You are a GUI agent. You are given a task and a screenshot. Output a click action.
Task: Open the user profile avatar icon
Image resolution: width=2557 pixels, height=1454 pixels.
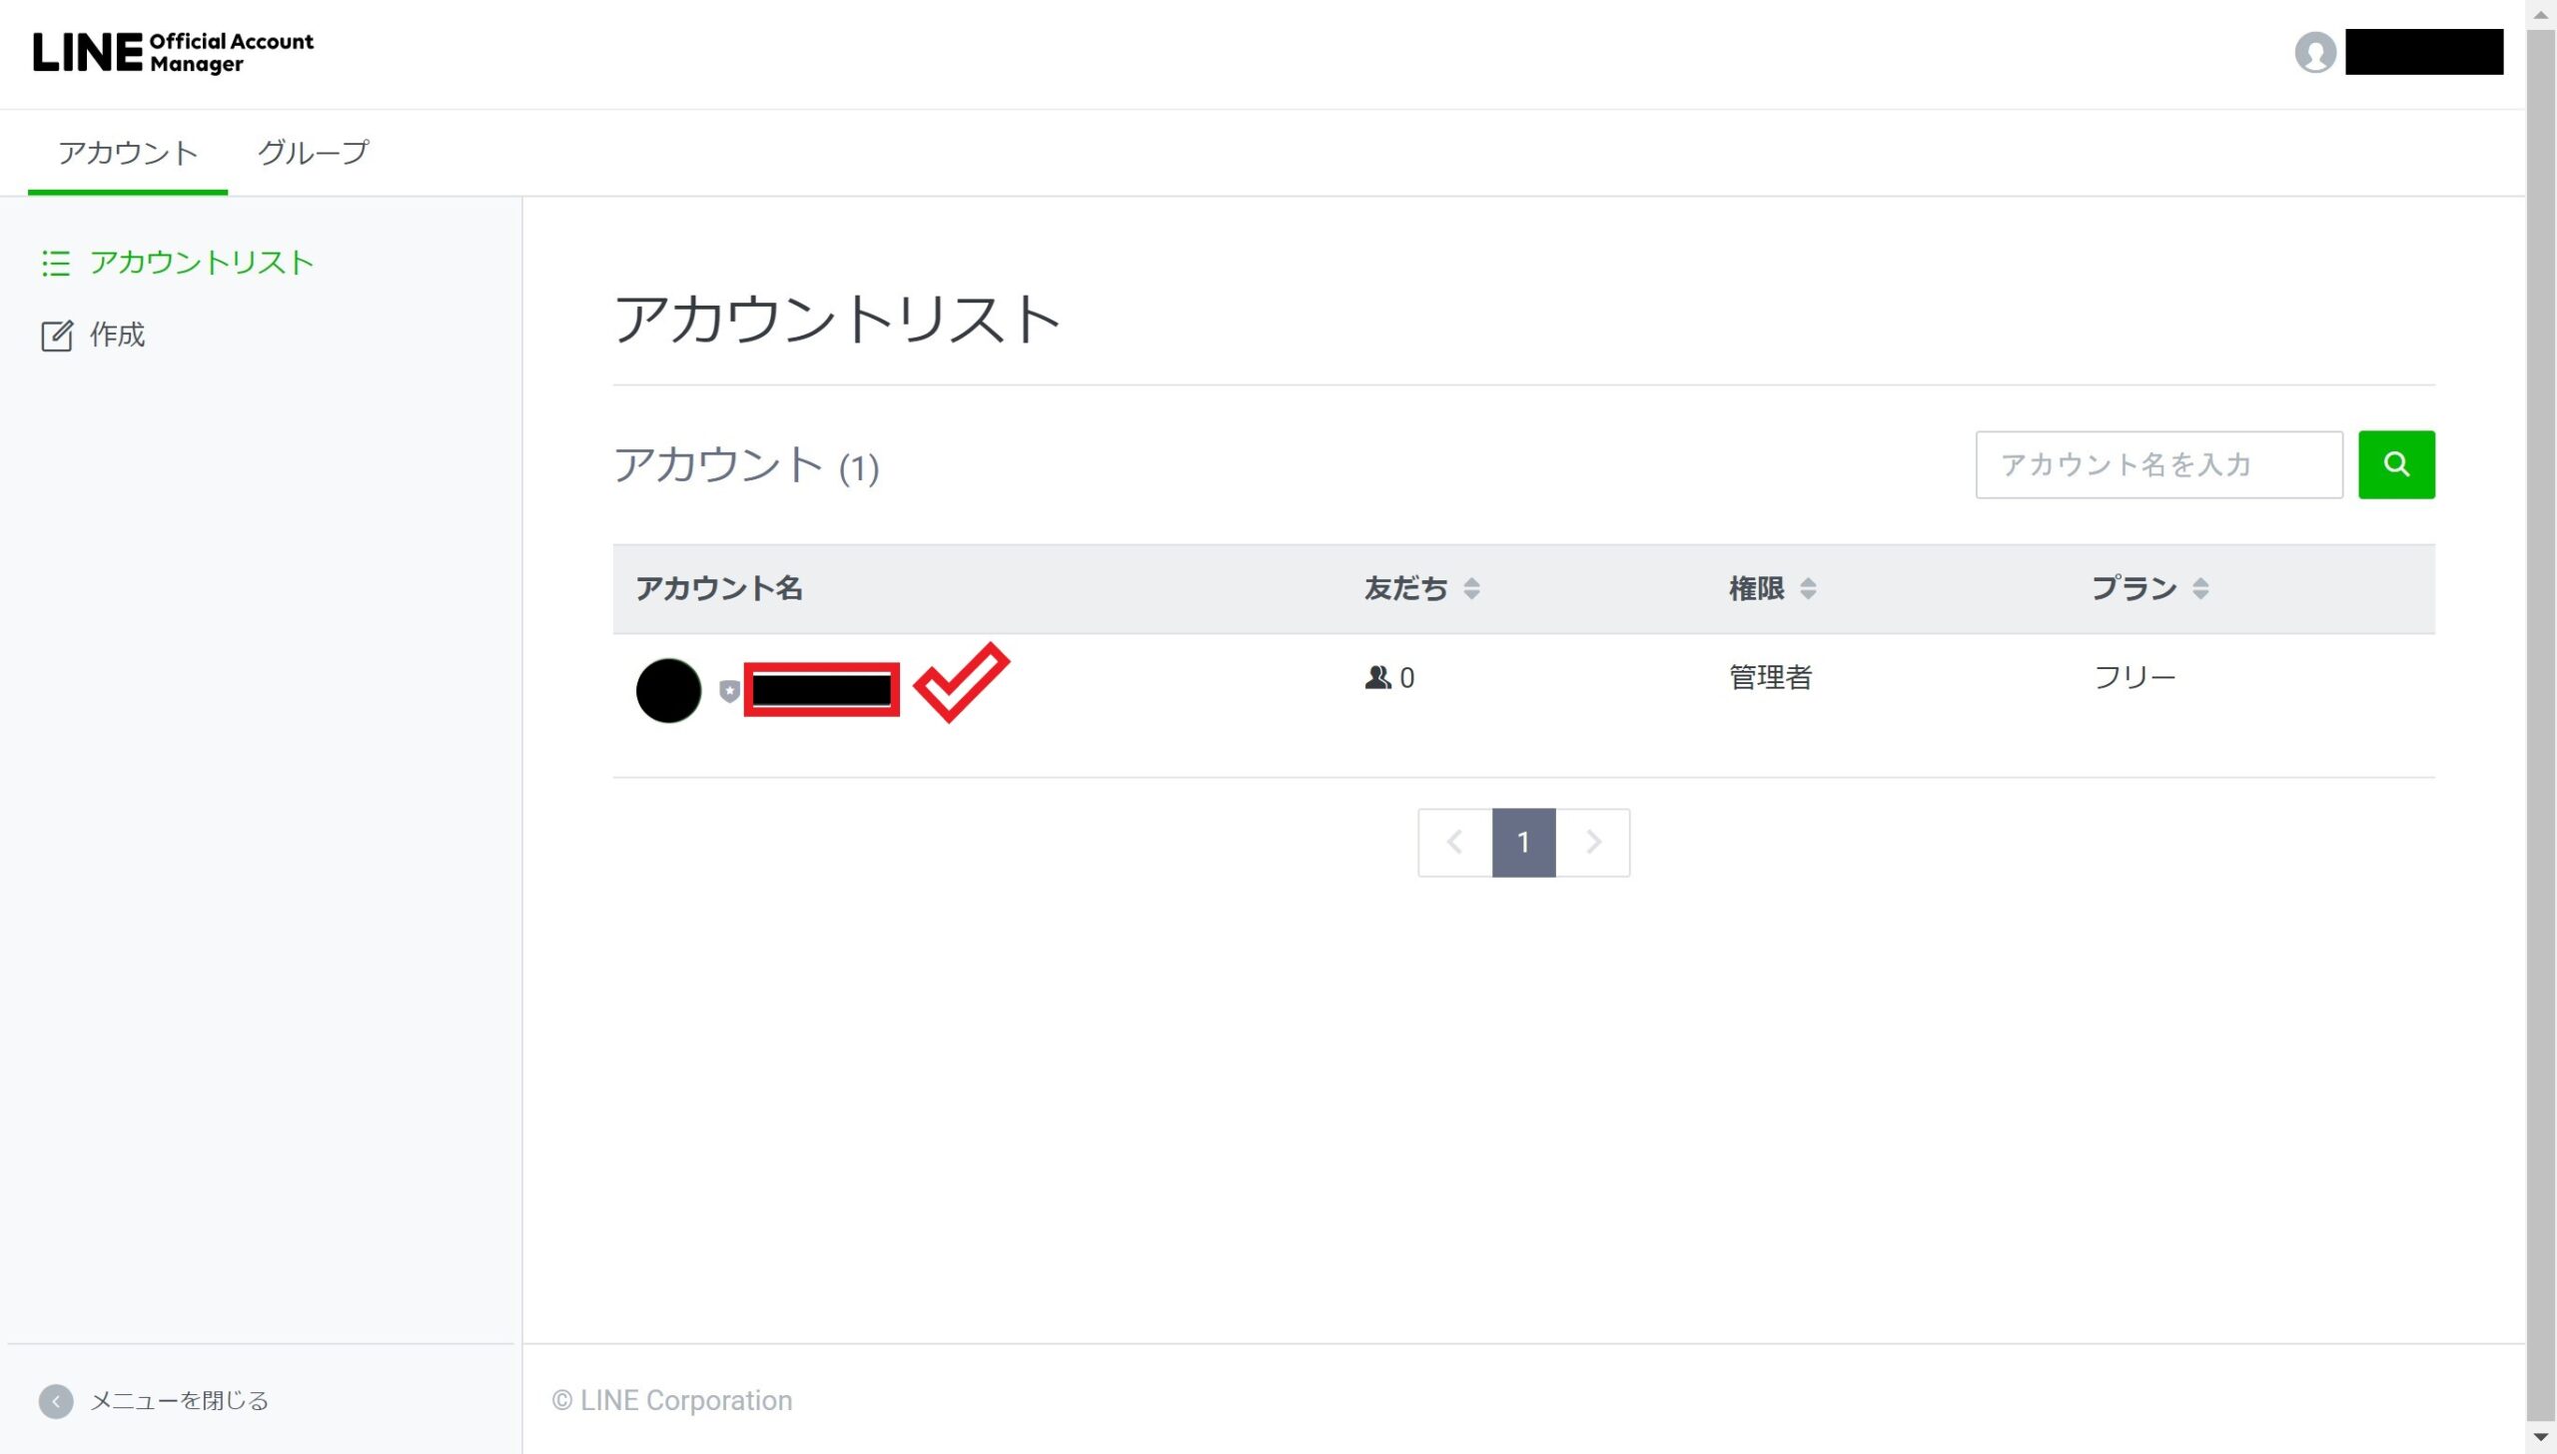[x=2314, y=52]
